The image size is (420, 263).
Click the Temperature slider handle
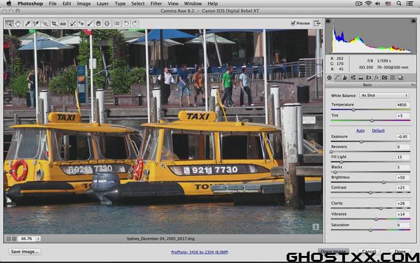(x=354, y=110)
